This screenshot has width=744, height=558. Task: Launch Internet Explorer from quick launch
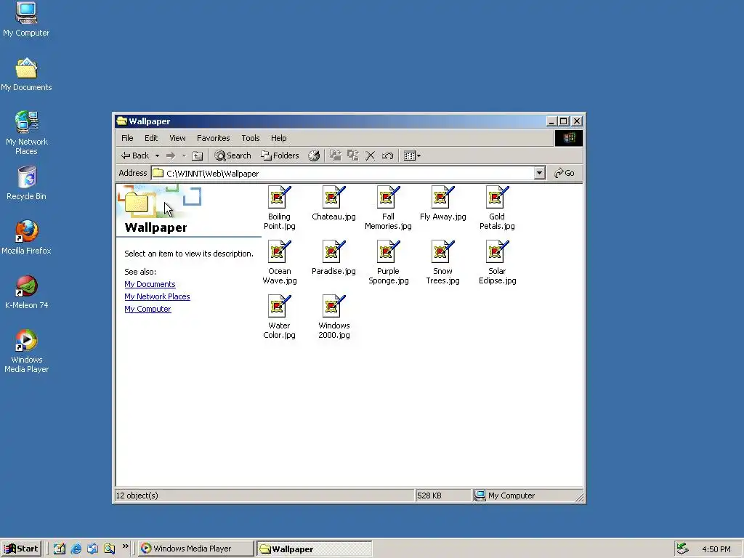pyautogui.click(x=76, y=549)
